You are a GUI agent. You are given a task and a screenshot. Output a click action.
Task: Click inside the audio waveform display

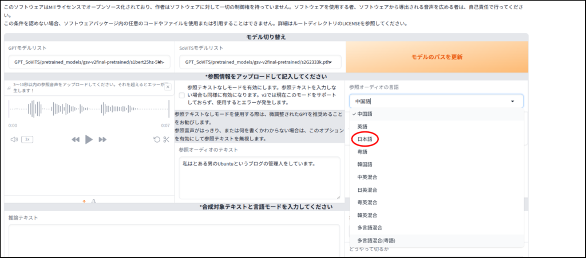[89, 108]
